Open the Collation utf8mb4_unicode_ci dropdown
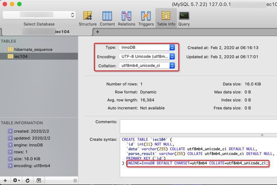Screen dimensions: 277x185 [x=147, y=65]
